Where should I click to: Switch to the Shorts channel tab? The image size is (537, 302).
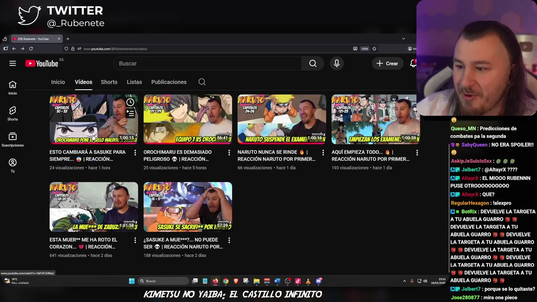(109, 82)
